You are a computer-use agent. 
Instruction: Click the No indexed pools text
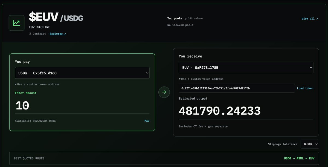coord(180,25)
